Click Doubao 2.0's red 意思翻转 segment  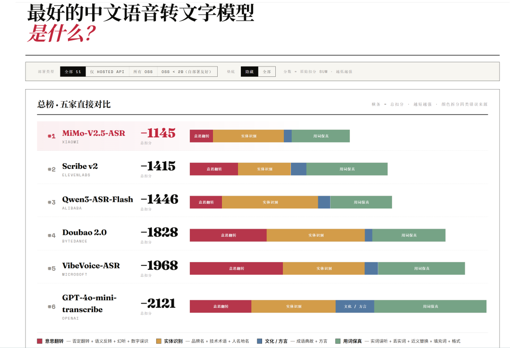coord(229,235)
